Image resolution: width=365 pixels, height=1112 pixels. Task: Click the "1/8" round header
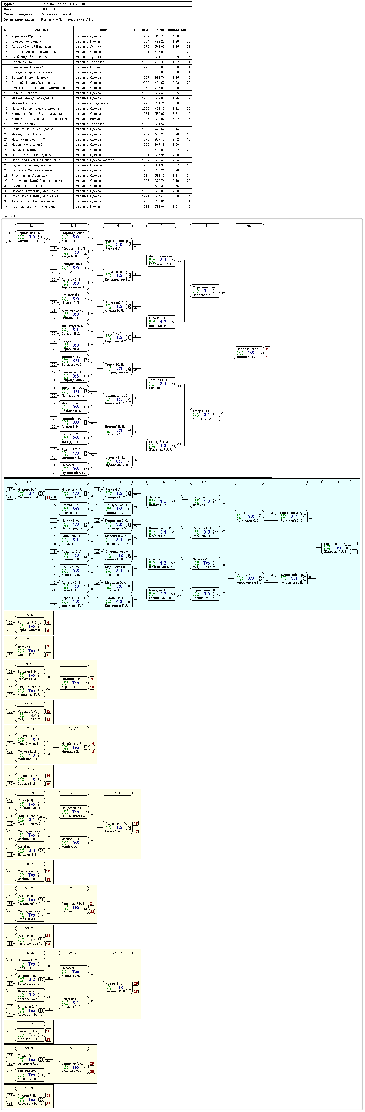tap(118, 226)
